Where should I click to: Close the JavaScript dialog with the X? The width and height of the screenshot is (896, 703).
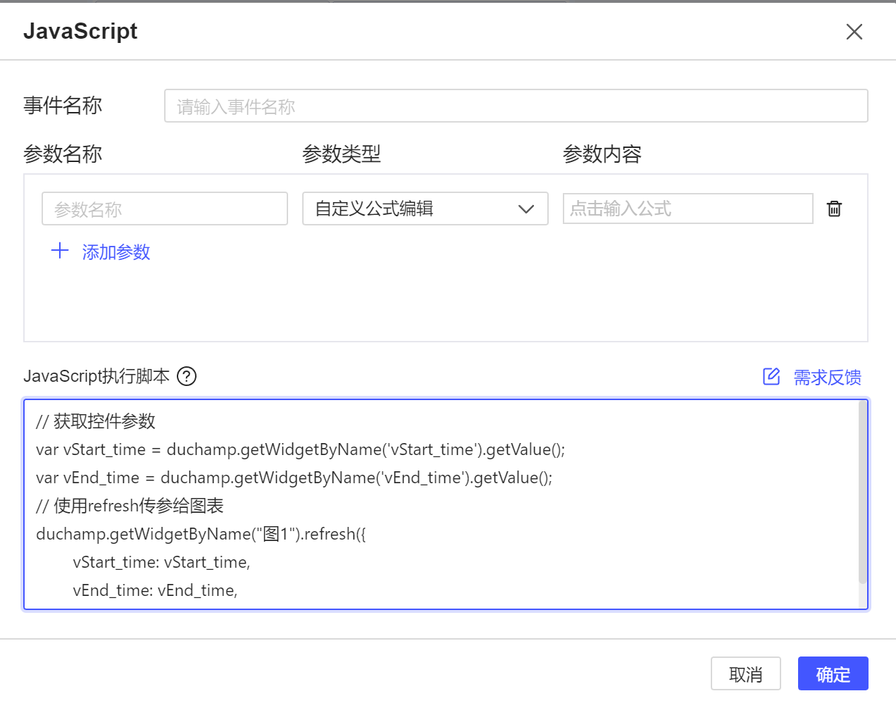point(854,32)
